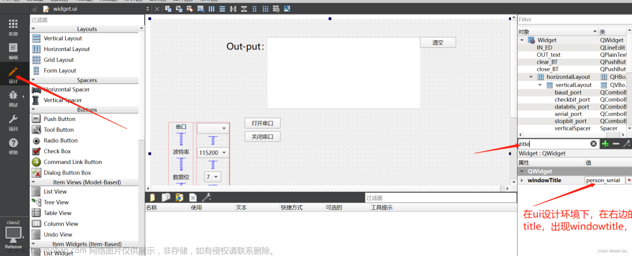Click the 关闭串口 button on form
The height and width of the screenshot is (256, 632).
(262, 137)
